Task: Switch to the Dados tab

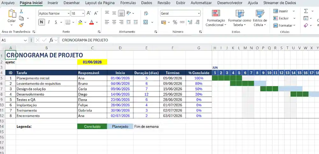Action: [x=146, y=3]
